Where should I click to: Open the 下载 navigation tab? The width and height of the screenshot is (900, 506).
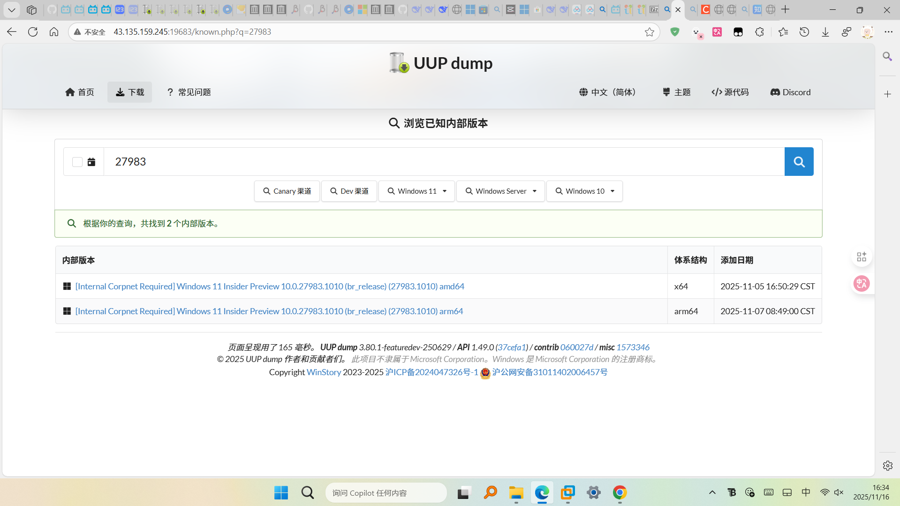pyautogui.click(x=129, y=92)
